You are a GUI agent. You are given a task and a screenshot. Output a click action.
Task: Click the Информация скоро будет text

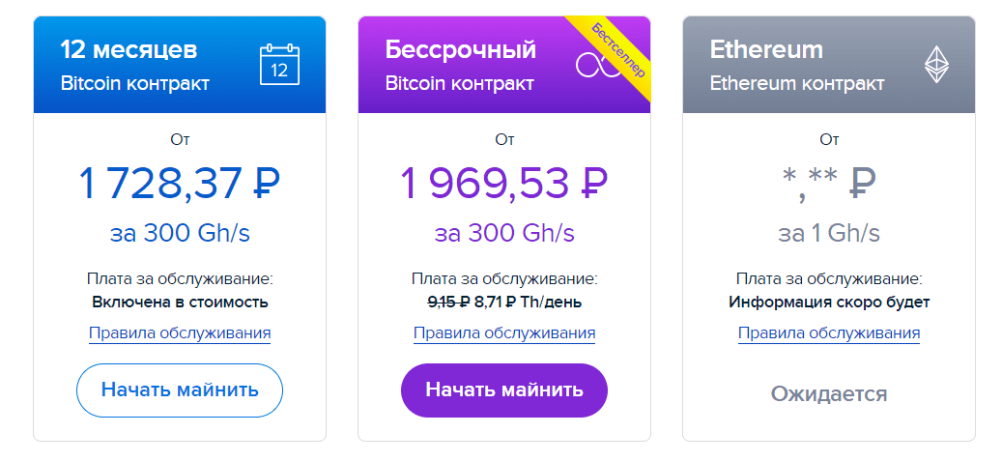829,303
